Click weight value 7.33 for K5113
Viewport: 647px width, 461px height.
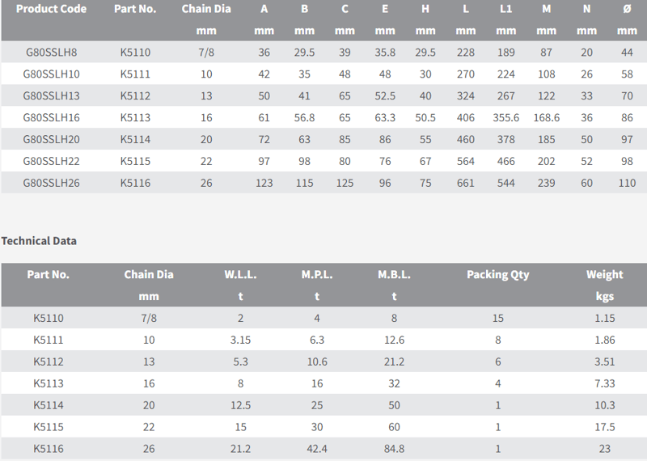pyautogui.click(x=604, y=383)
